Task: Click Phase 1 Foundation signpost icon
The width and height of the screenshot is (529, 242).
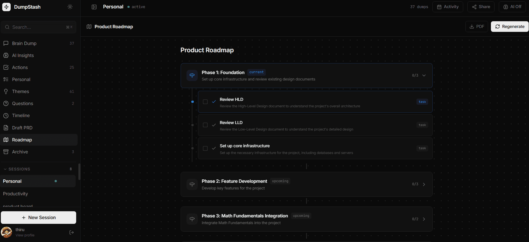Action: coord(192,75)
